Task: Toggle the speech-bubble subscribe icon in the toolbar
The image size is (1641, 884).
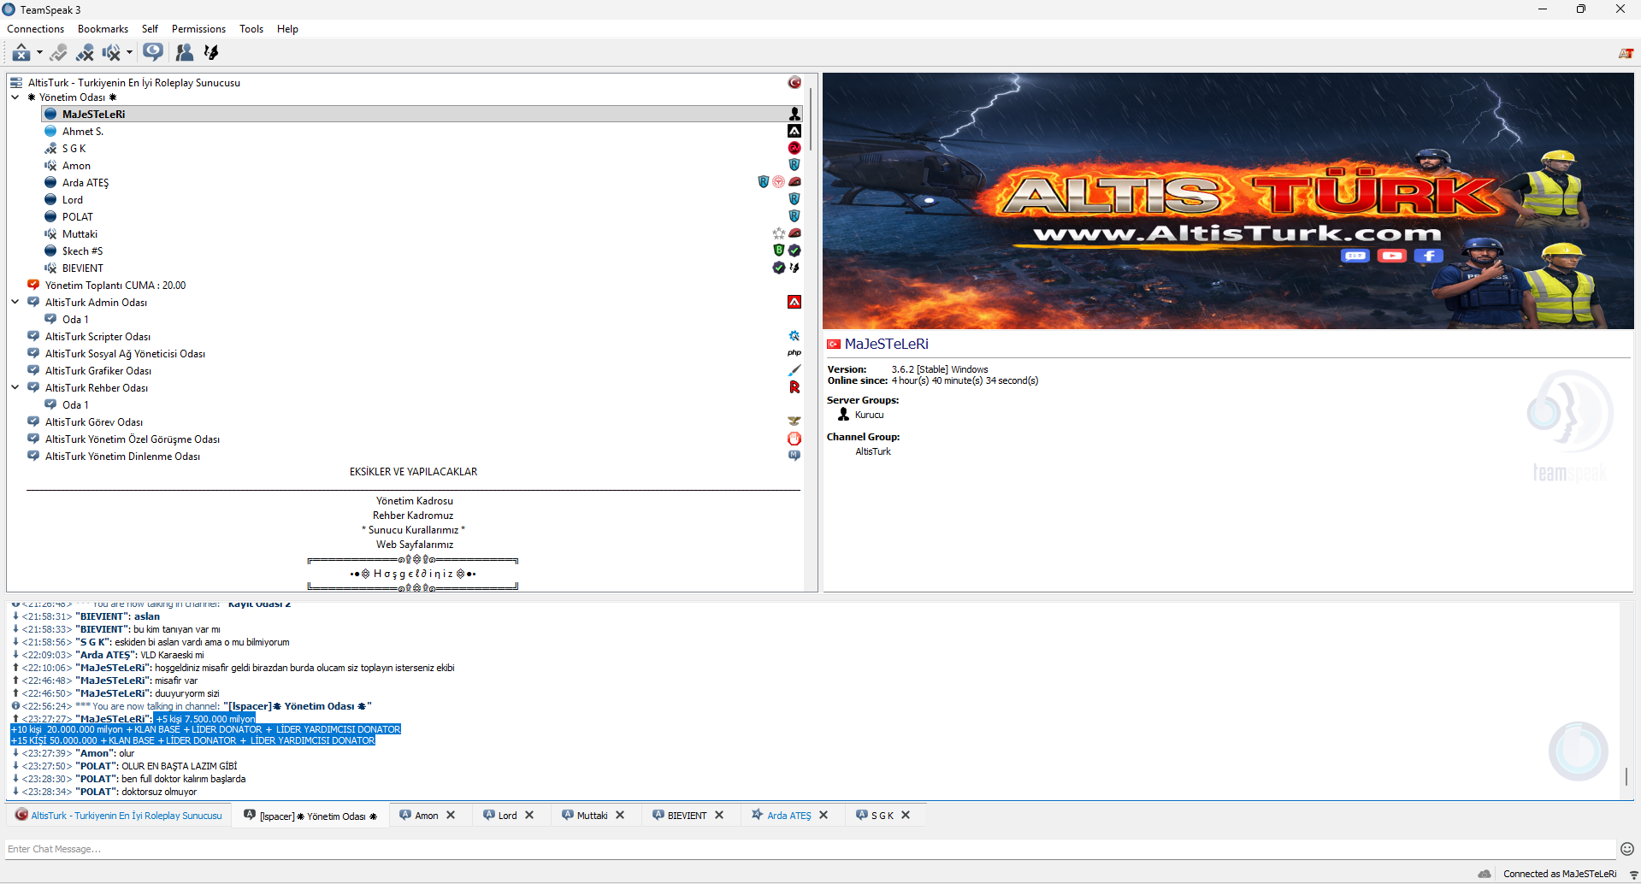Action: coord(153,52)
